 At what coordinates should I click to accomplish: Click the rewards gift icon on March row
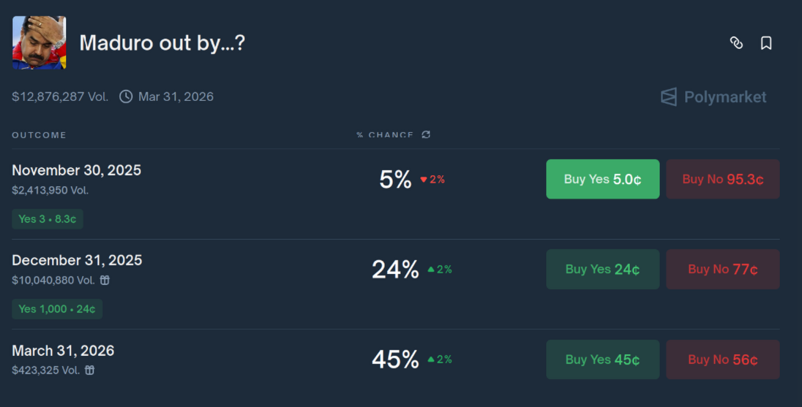(x=89, y=370)
